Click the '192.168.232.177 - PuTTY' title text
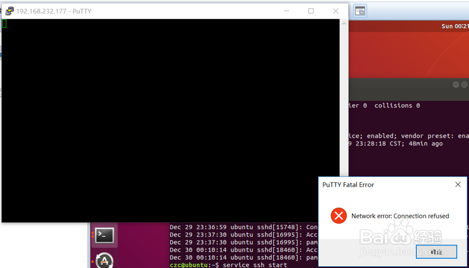The height and width of the screenshot is (268, 469). click(54, 11)
